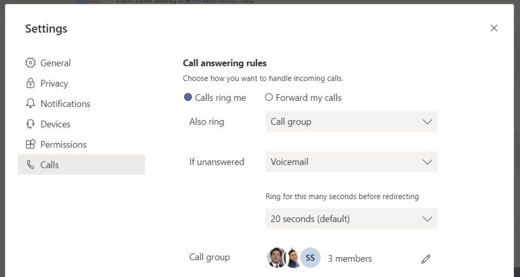Open the Devices settings section
Screen dimensions: 520x277
[55, 124]
